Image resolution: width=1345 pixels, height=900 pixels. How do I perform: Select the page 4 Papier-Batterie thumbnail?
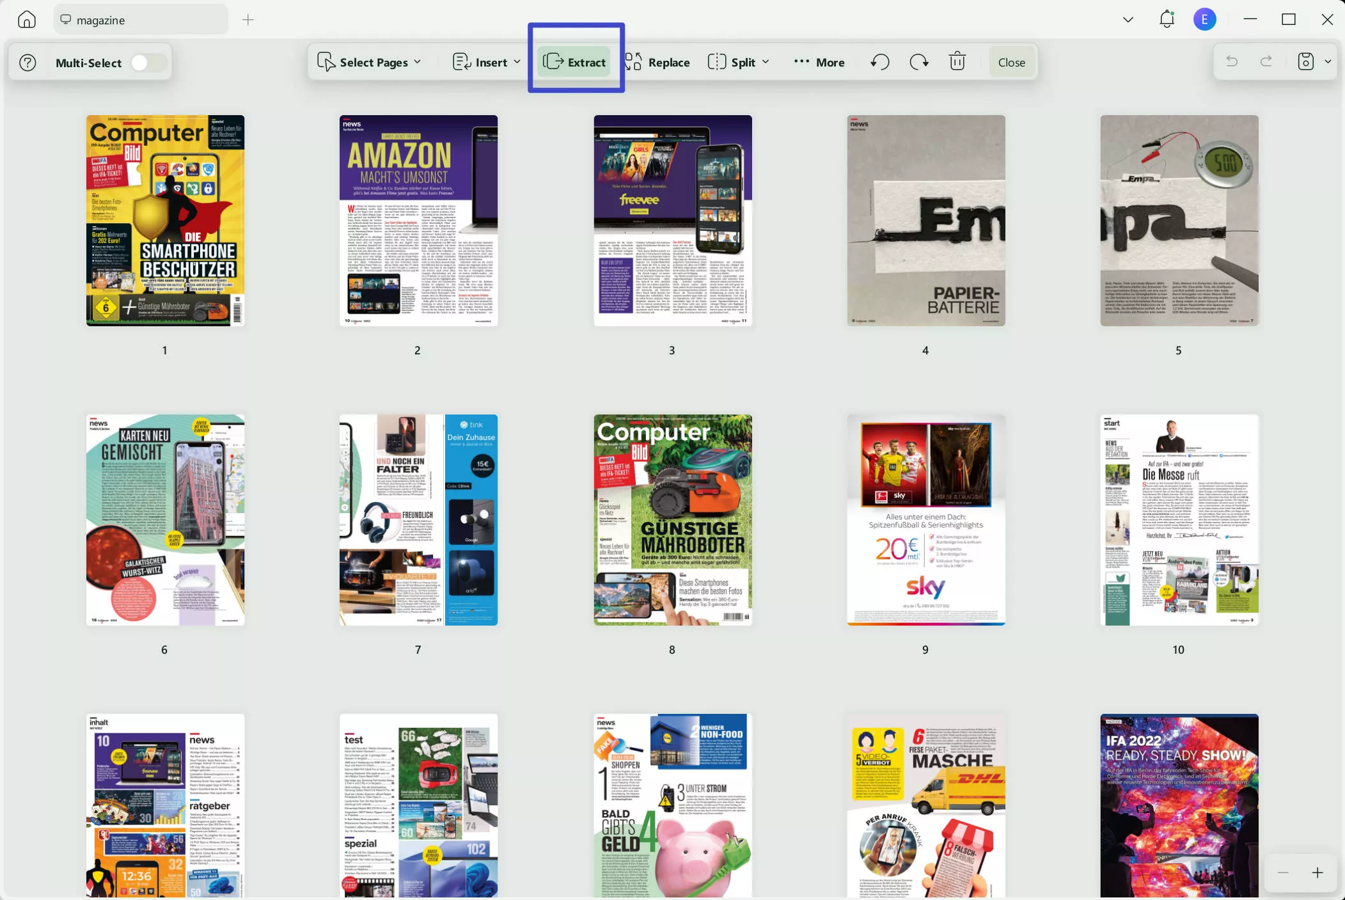point(925,221)
